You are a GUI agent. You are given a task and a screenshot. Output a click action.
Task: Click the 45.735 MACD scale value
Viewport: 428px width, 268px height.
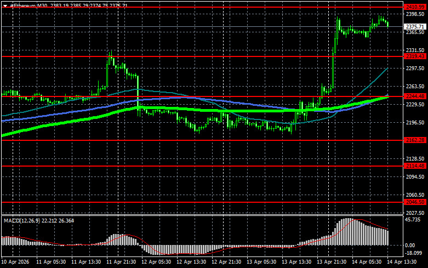413,220
